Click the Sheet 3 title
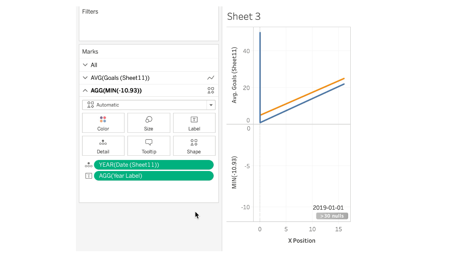Image resolution: width=458 pixels, height=258 pixels. click(244, 17)
